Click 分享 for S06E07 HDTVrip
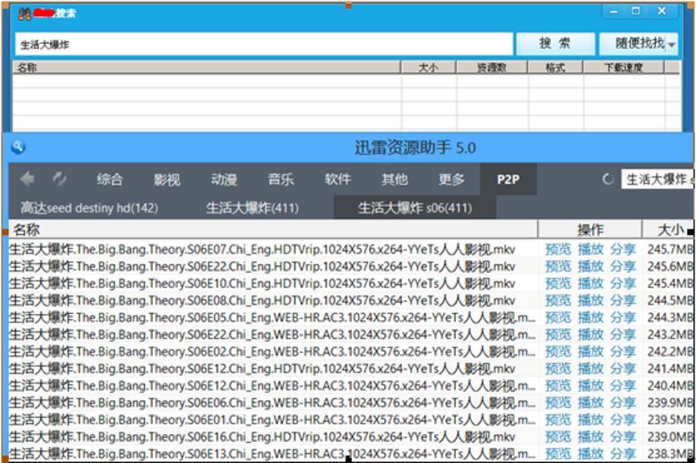696x463 pixels. pyautogui.click(x=623, y=250)
